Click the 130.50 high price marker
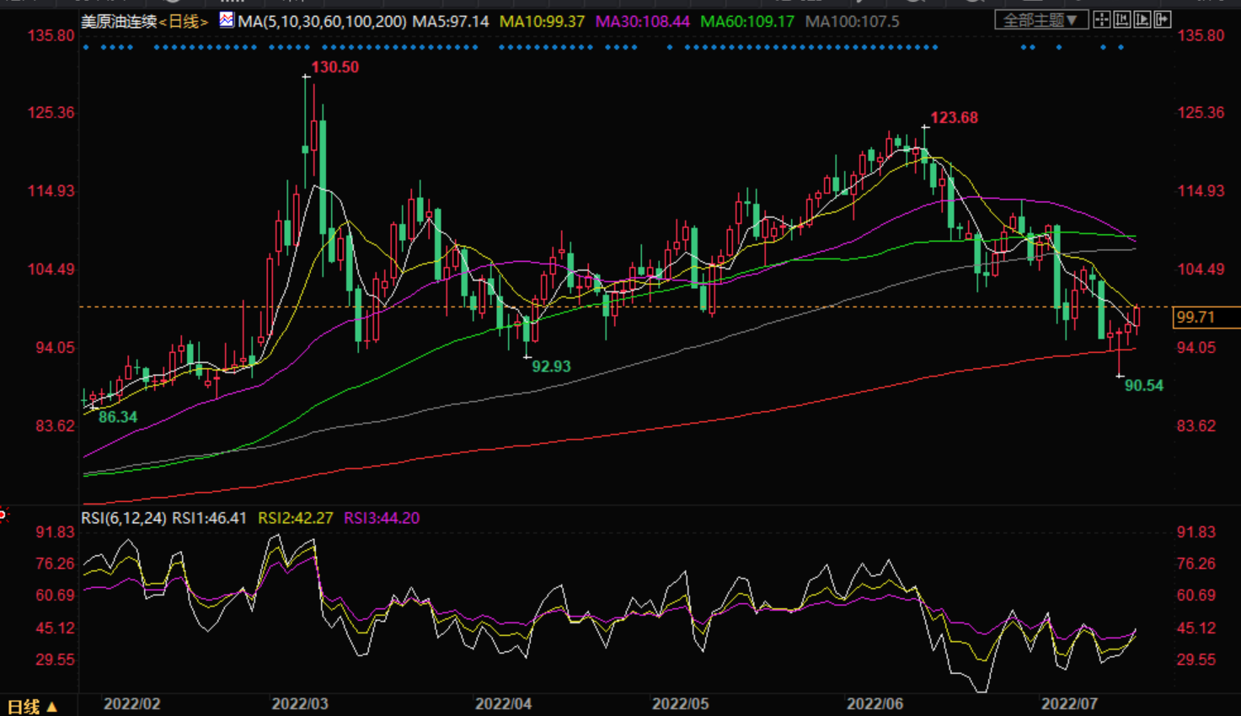 pos(334,67)
